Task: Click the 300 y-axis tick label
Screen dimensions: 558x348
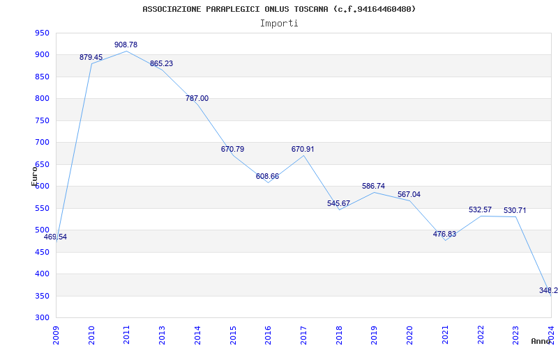Action: [x=42, y=318]
